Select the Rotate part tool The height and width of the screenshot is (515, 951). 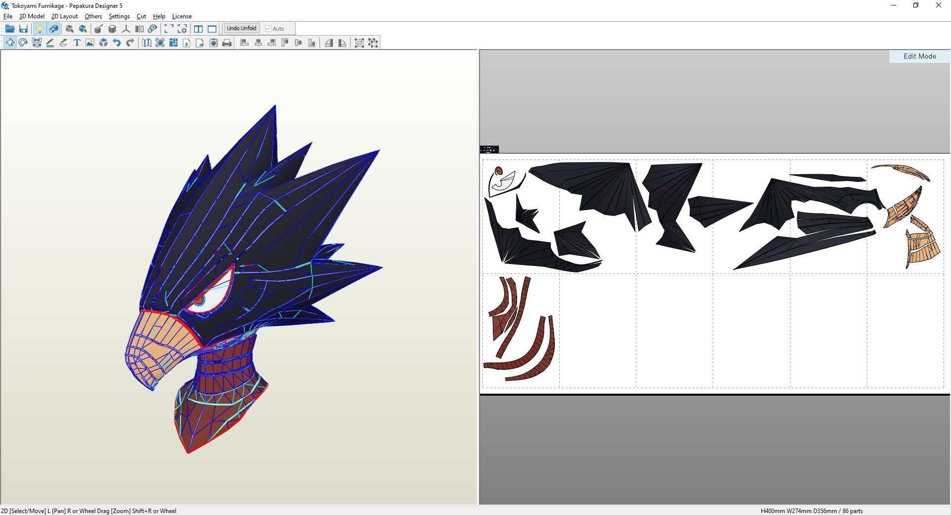pyautogui.click(x=23, y=43)
